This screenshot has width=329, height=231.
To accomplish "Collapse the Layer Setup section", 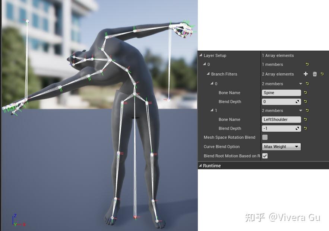I will (x=200, y=55).
